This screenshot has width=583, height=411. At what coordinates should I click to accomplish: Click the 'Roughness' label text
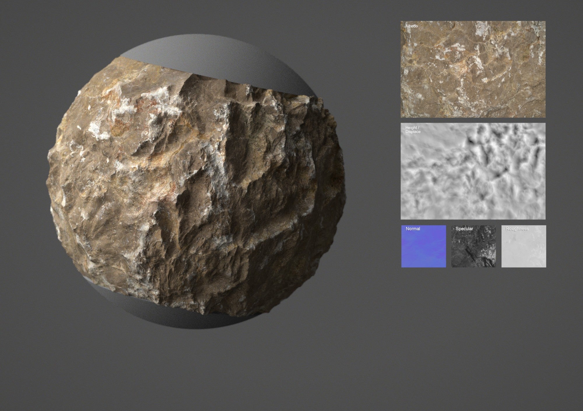(517, 229)
